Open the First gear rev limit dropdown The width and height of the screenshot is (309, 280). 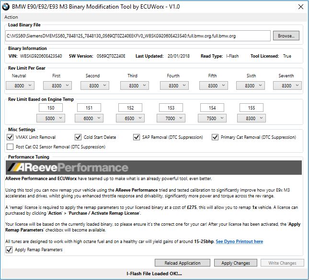click(57, 85)
